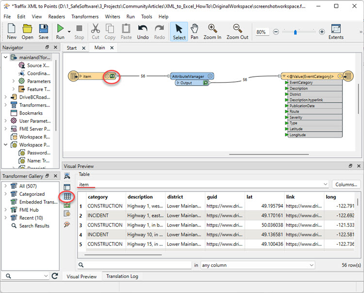Open the Transformers menu
Screen dimensions: 364x293
[x=85, y=17]
